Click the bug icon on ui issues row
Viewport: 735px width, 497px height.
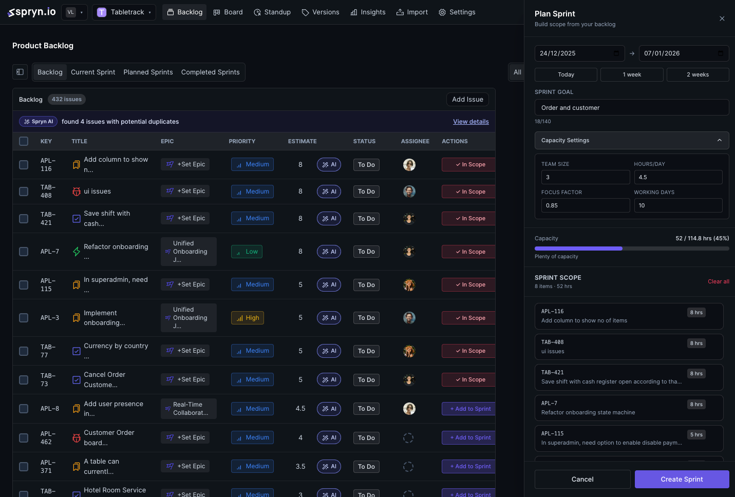point(77,191)
